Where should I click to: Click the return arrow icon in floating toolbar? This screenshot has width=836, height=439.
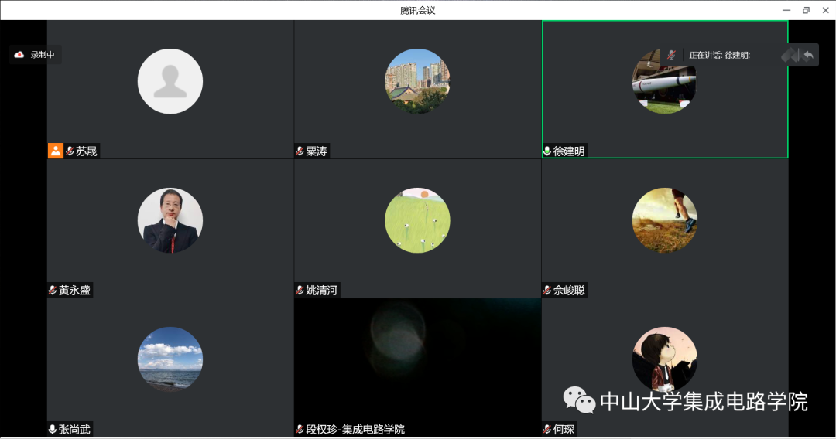808,55
